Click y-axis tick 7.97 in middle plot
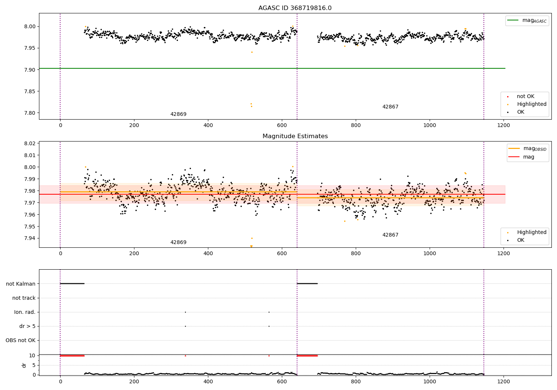 click(x=30, y=203)
